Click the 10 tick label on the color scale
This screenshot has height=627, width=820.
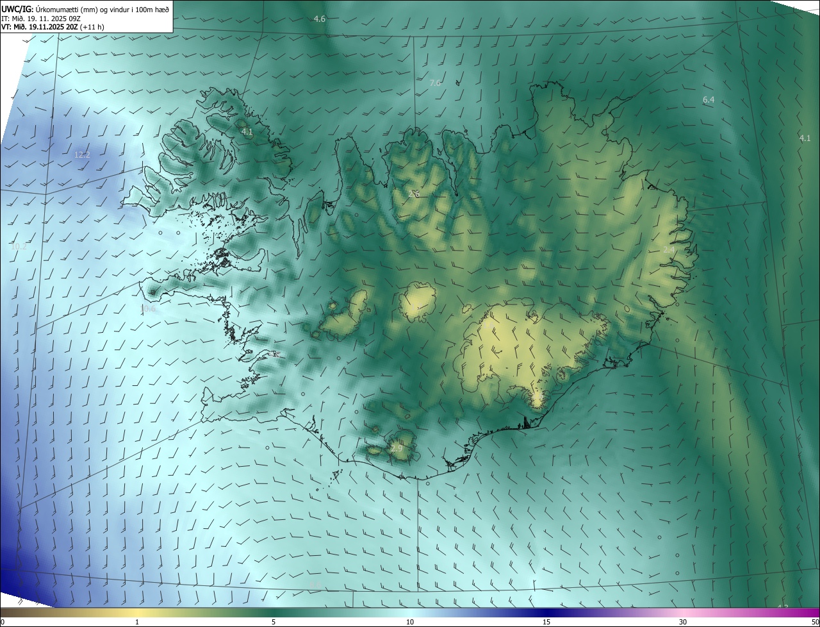[x=410, y=622]
